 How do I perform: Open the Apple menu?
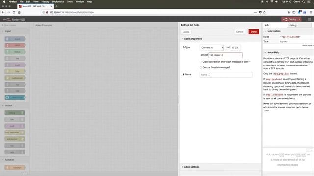[4, 2]
